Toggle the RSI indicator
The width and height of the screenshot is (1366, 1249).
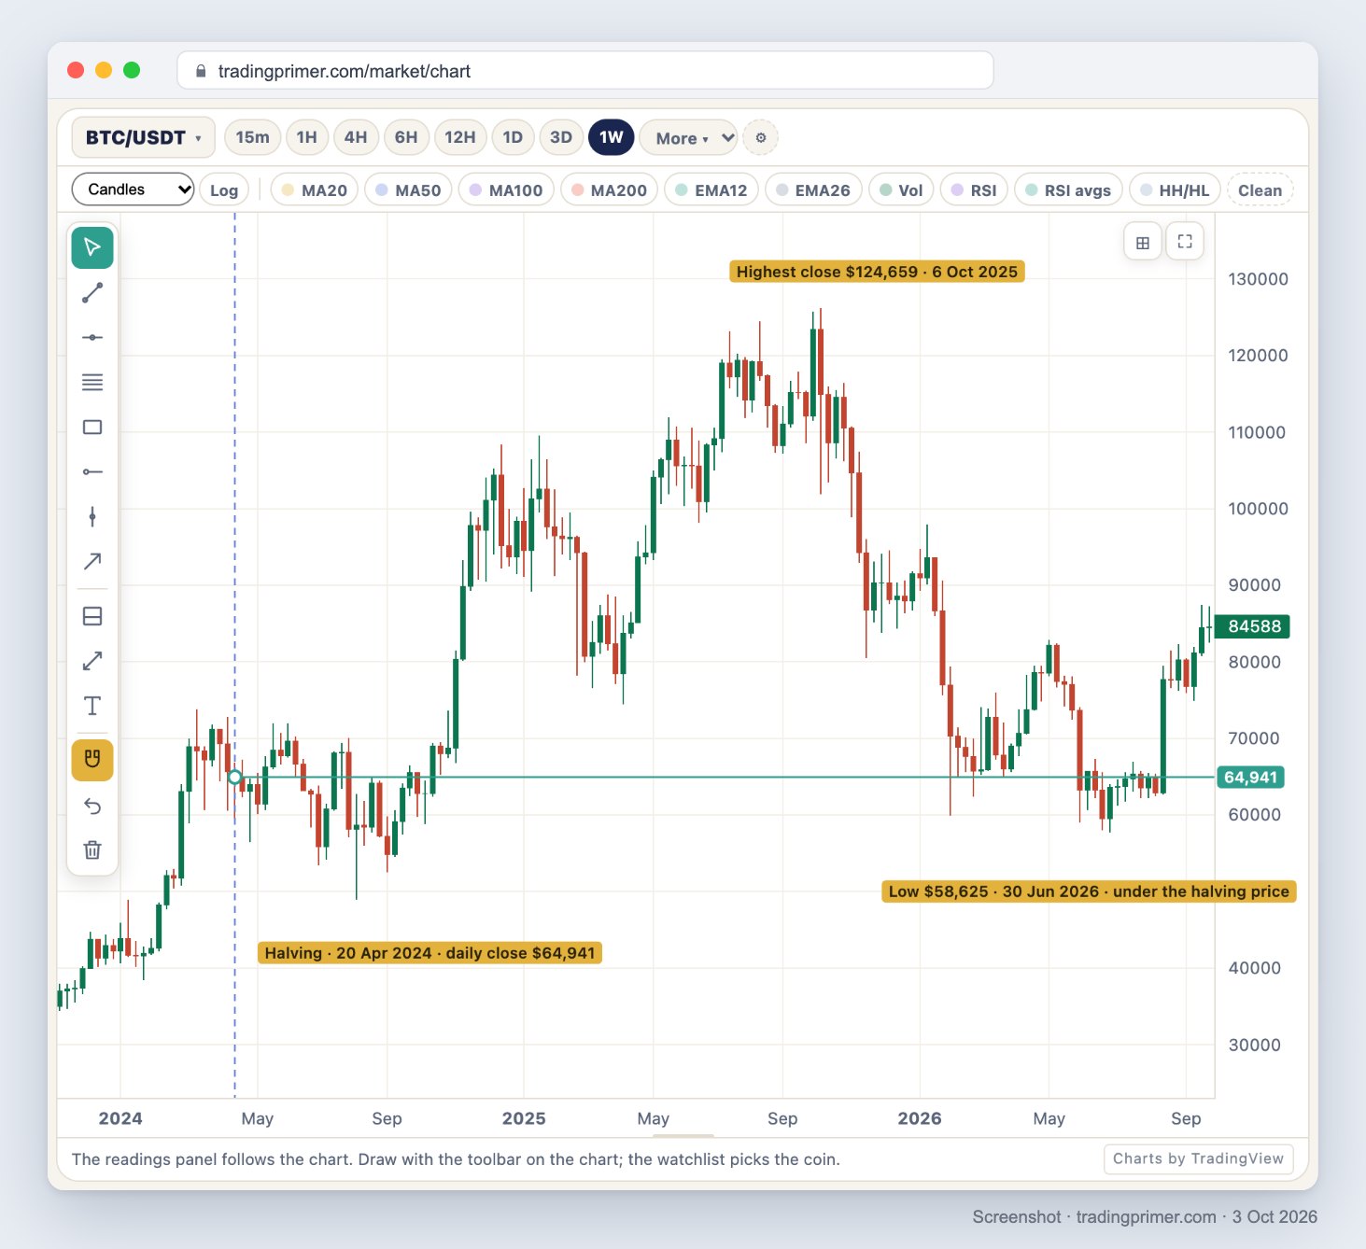coord(974,190)
